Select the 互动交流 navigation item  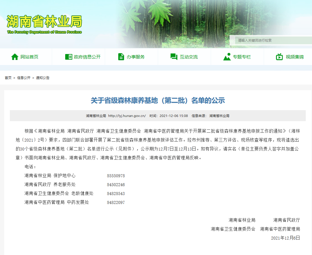188,57
